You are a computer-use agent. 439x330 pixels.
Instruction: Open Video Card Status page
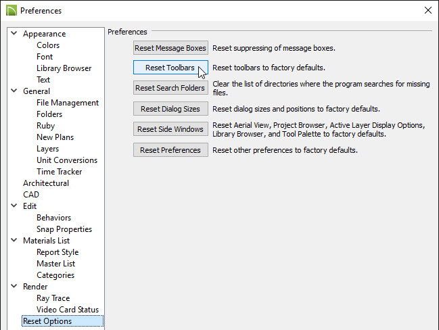[68, 310]
